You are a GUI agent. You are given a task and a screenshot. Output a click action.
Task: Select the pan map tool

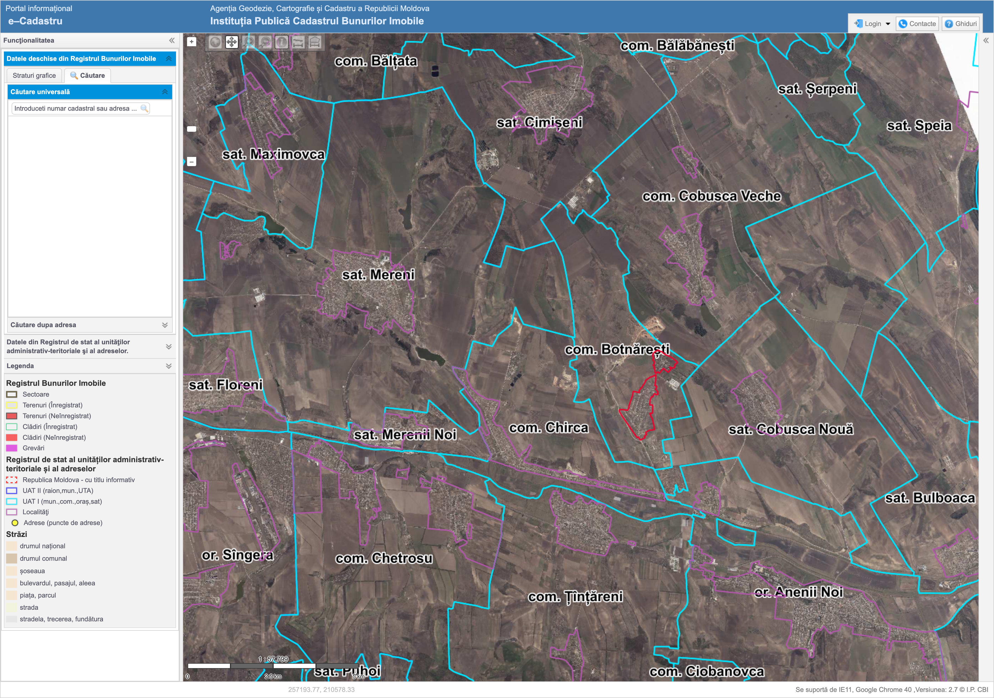click(x=232, y=42)
